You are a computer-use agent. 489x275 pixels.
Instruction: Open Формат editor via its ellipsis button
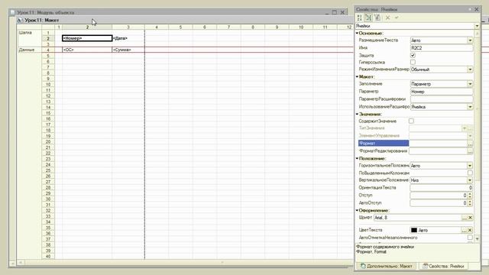pos(470,144)
